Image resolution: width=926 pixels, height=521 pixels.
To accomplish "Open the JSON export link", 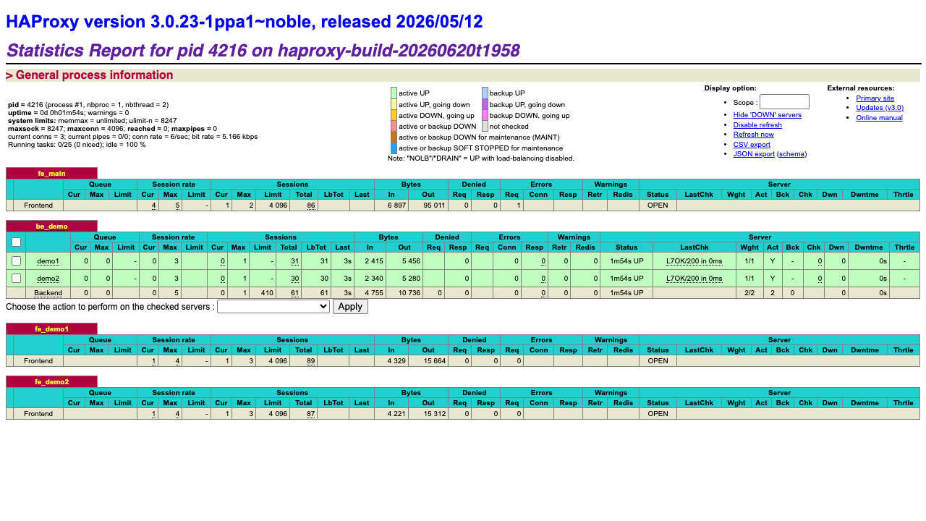I will click(x=754, y=154).
